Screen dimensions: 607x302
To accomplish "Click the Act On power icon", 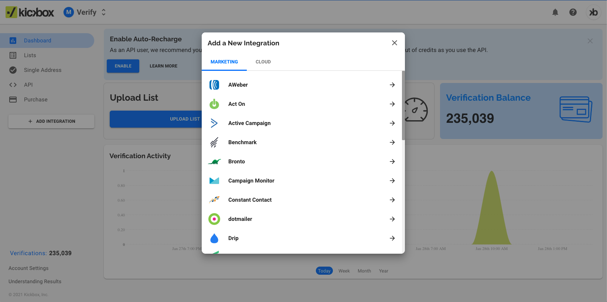I will point(214,104).
